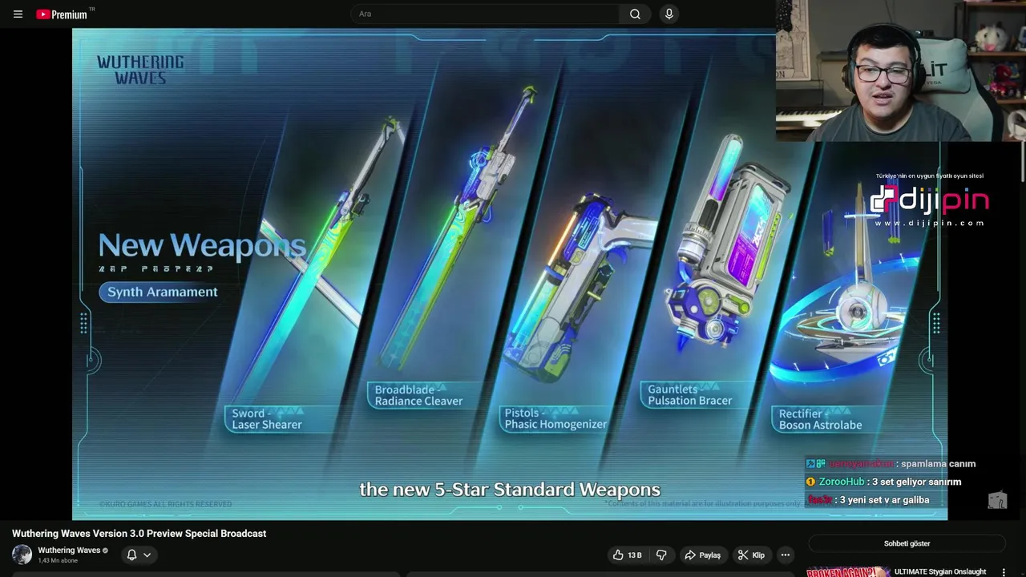Open the ULTIMATE Stygian Onslaught recommended thumbnail
Viewport: 1026px width, 577px height.
pos(847,571)
